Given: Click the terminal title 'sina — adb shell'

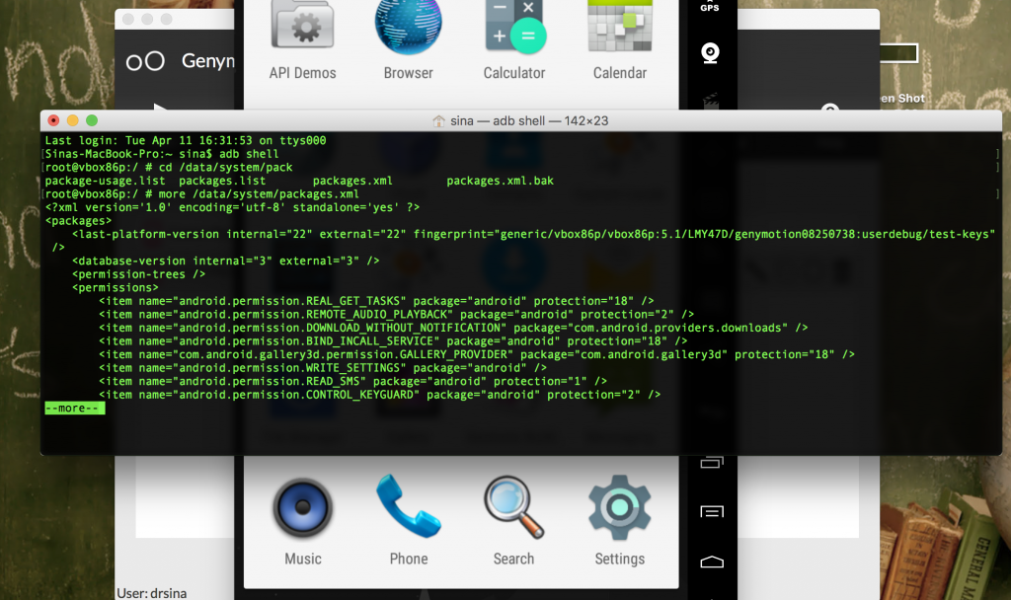Looking at the screenshot, I should tap(529, 120).
